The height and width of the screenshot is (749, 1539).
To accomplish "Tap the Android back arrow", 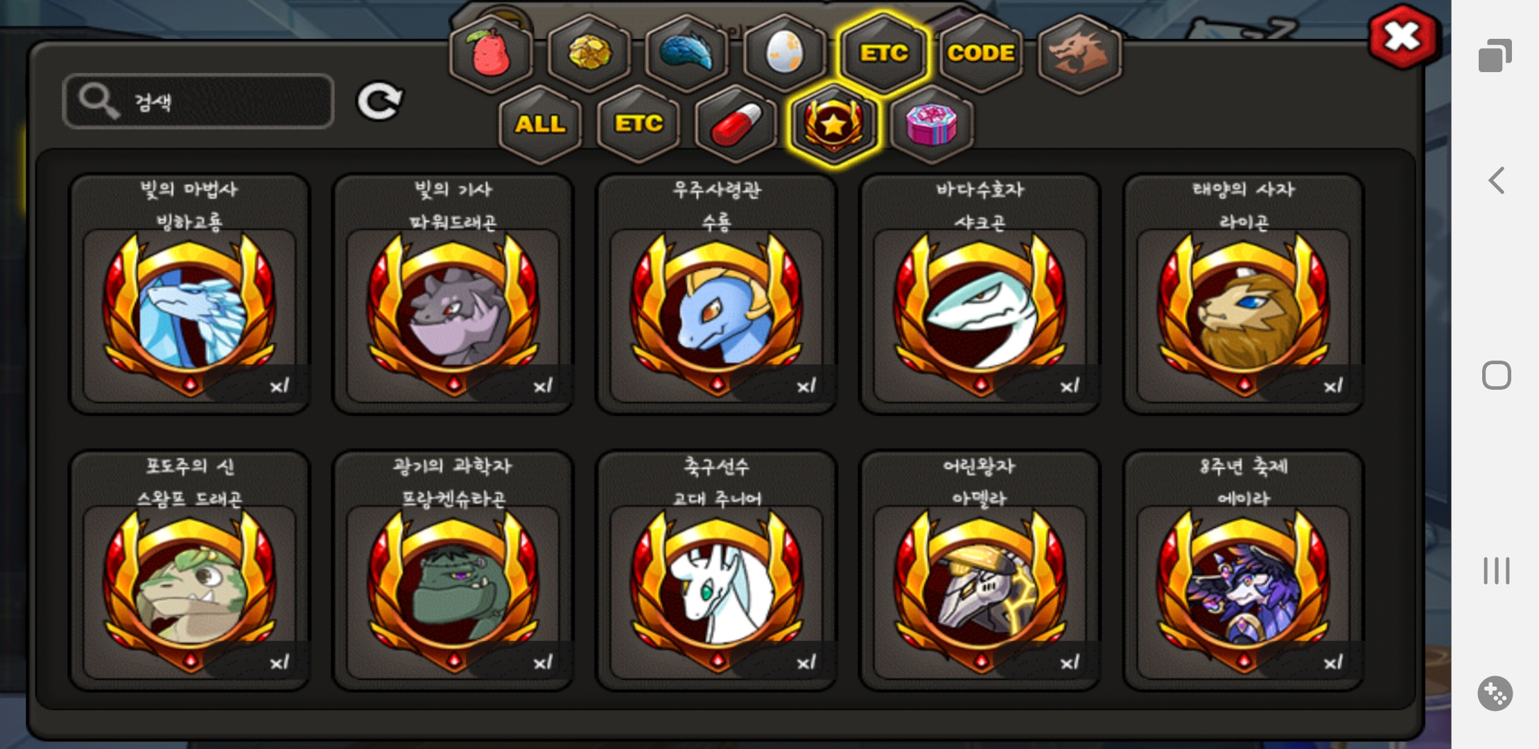I will coord(1496,180).
